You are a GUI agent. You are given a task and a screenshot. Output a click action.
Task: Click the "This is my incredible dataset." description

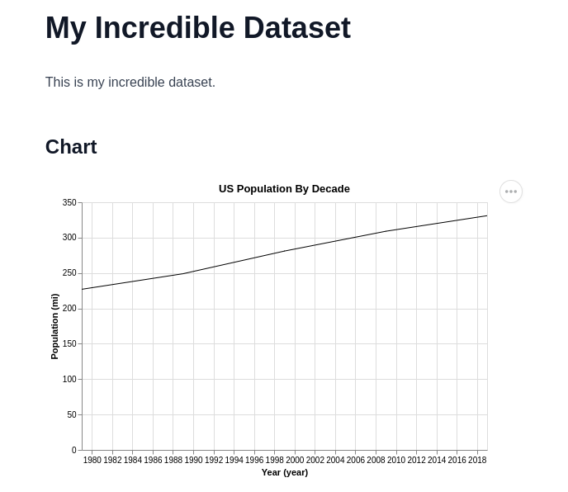click(130, 83)
